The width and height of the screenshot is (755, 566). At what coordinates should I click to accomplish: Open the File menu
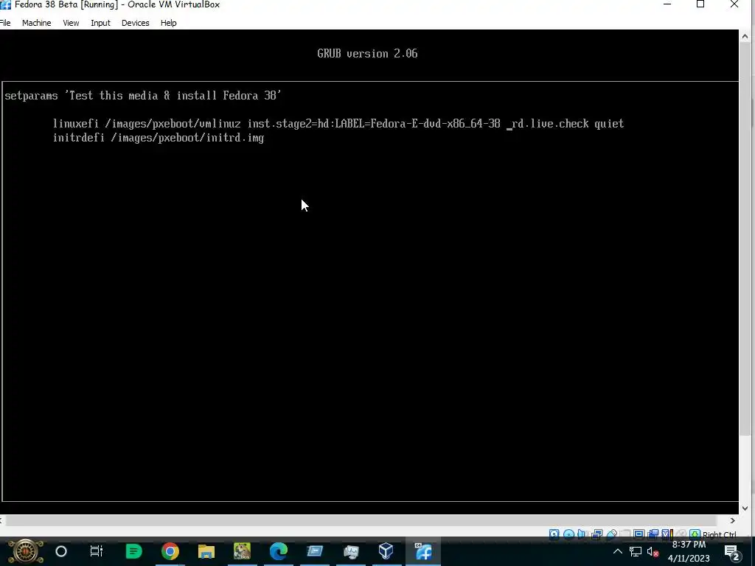tap(5, 23)
